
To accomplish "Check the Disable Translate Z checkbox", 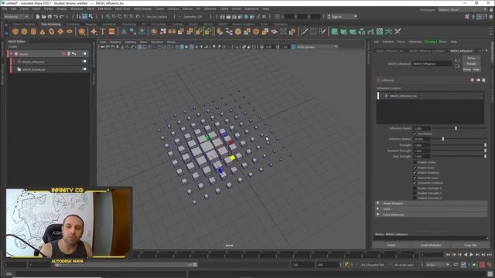I will 415,198.
